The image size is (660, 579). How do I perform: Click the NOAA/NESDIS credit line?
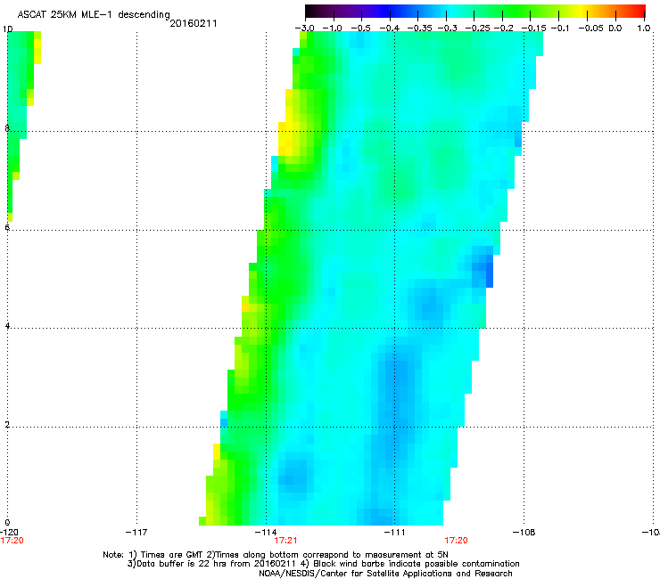tap(385, 574)
